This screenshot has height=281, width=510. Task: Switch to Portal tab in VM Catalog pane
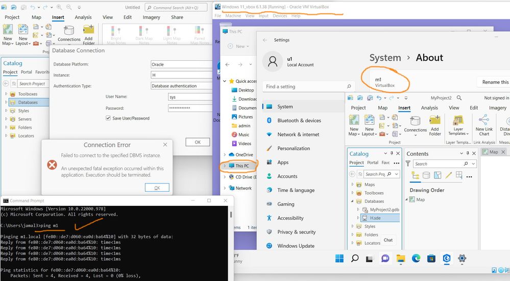click(373, 162)
